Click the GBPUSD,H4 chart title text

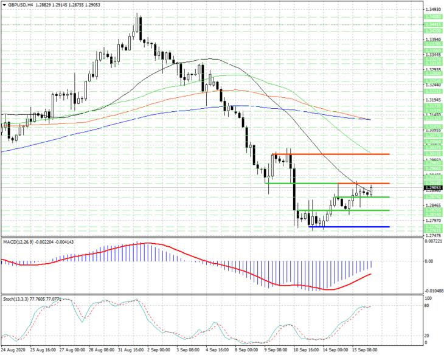20,5
